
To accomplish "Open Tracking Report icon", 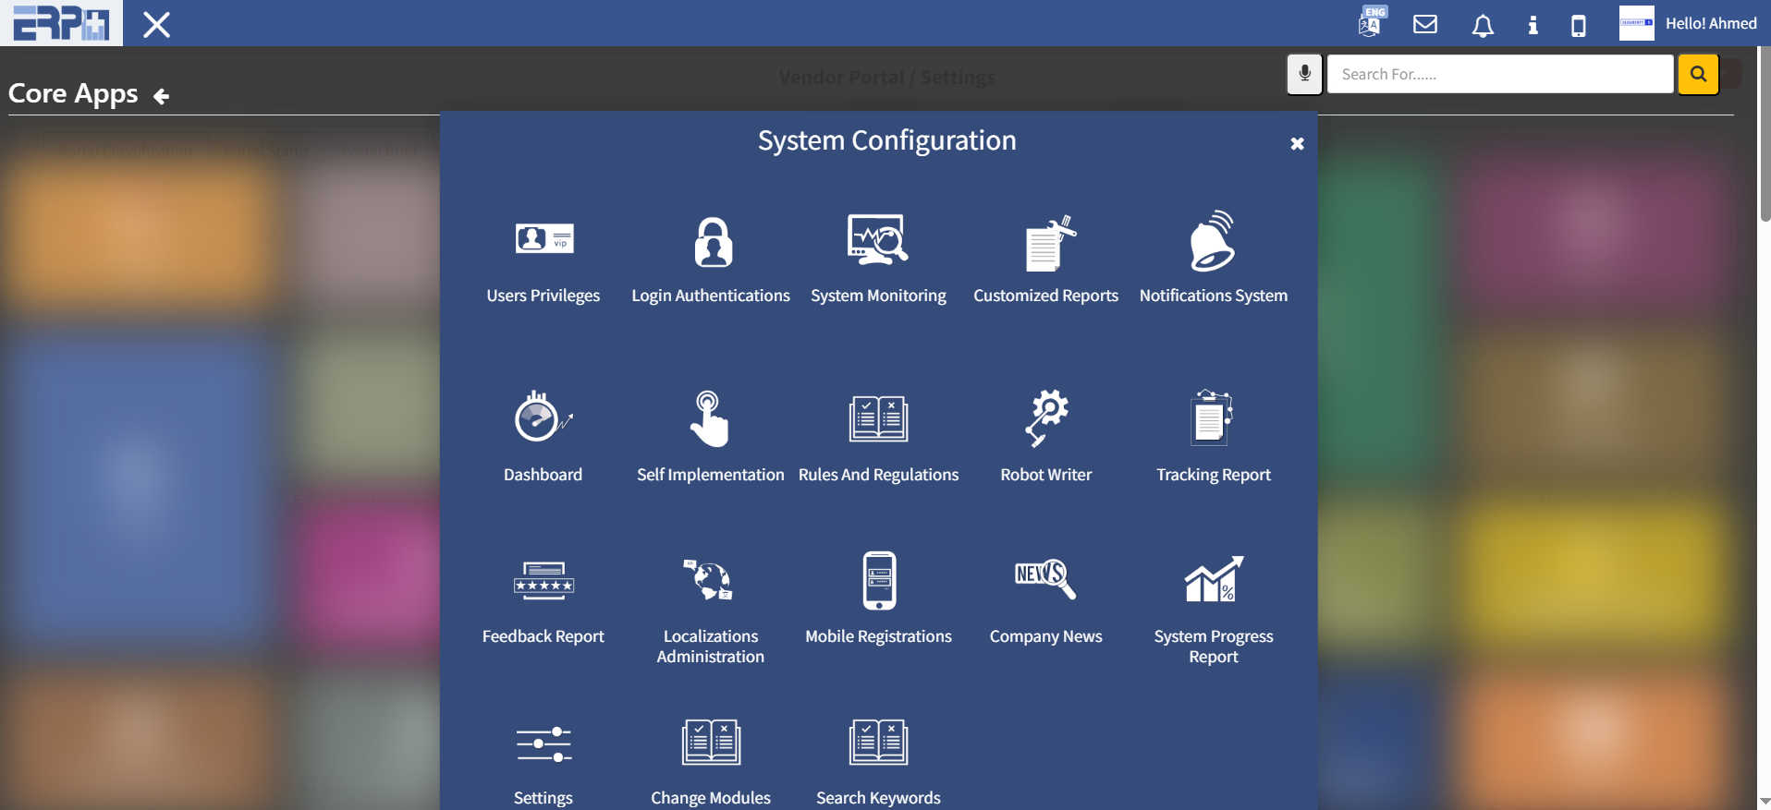I will [x=1213, y=417].
